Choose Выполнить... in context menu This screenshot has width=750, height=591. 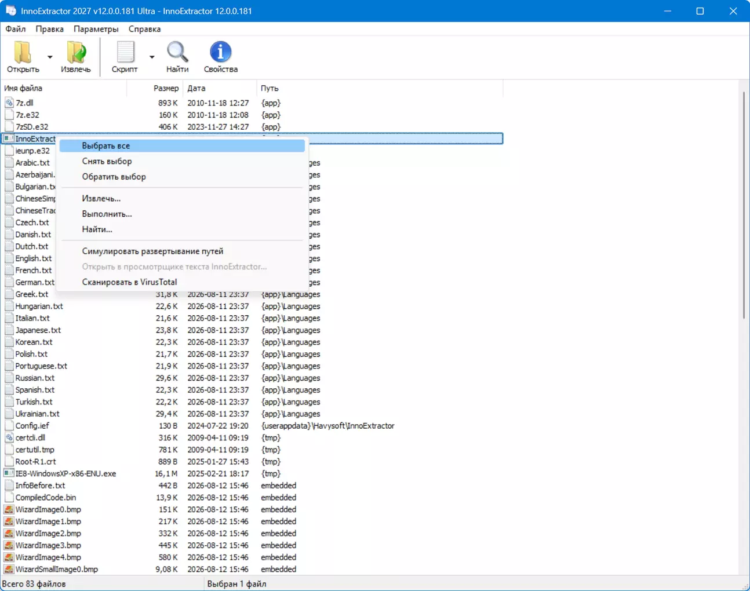click(182, 214)
